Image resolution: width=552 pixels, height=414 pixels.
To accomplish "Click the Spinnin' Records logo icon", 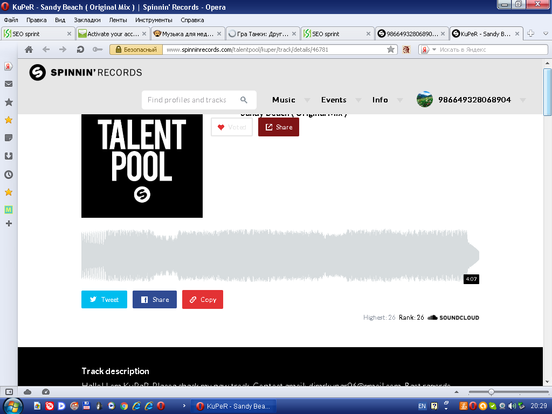I will pyautogui.click(x=37, y=72).
